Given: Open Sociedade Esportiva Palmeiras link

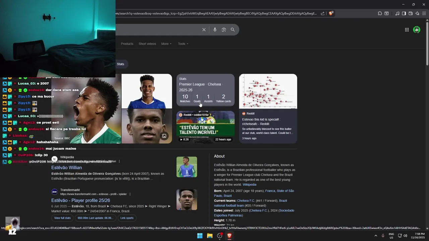Looking at the screenshot, I should pyautogui.click(x=254, y=213).
